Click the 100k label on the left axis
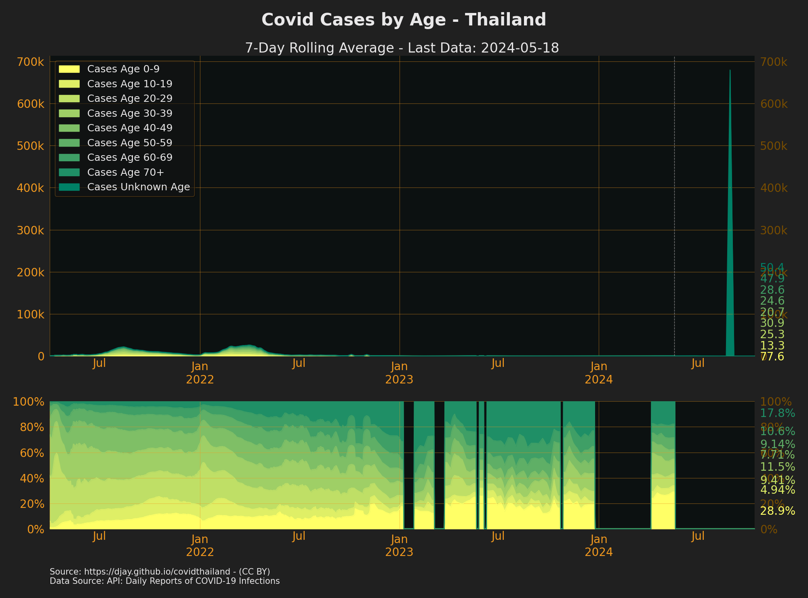This screenshot has height=598, width=808. click(x=31, y=314)
